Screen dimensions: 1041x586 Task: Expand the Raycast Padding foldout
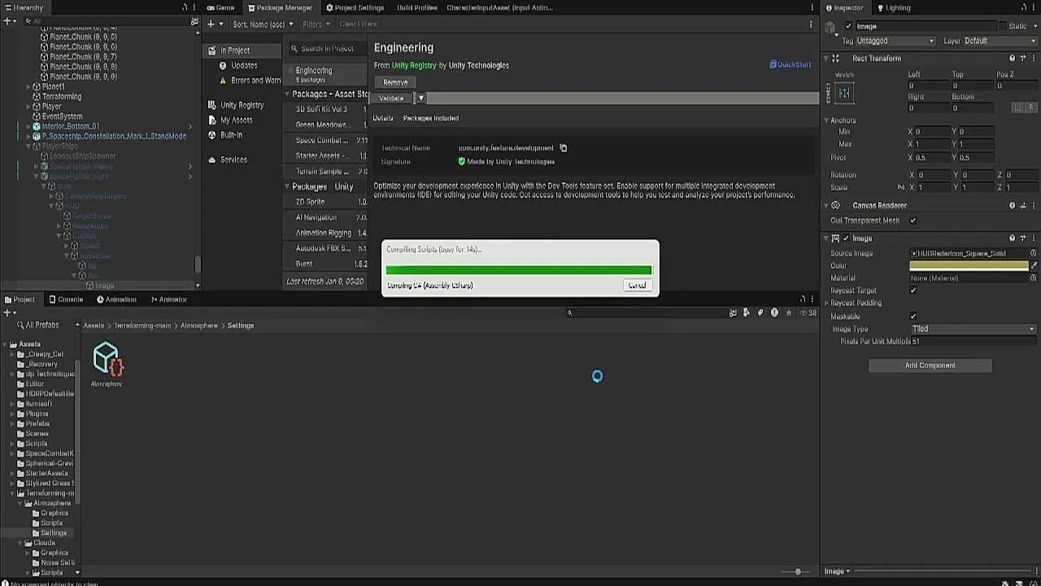[x=827, y=303]
